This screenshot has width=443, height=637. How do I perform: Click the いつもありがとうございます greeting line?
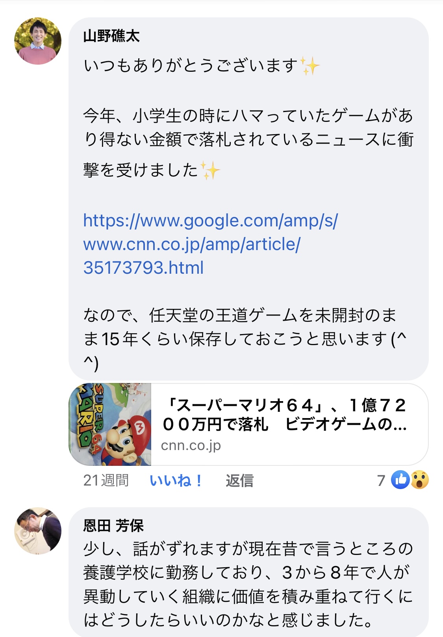[202, 65]
